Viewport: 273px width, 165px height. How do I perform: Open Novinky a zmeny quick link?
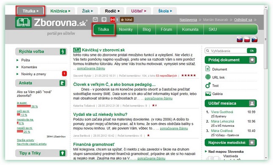[33, 74]
